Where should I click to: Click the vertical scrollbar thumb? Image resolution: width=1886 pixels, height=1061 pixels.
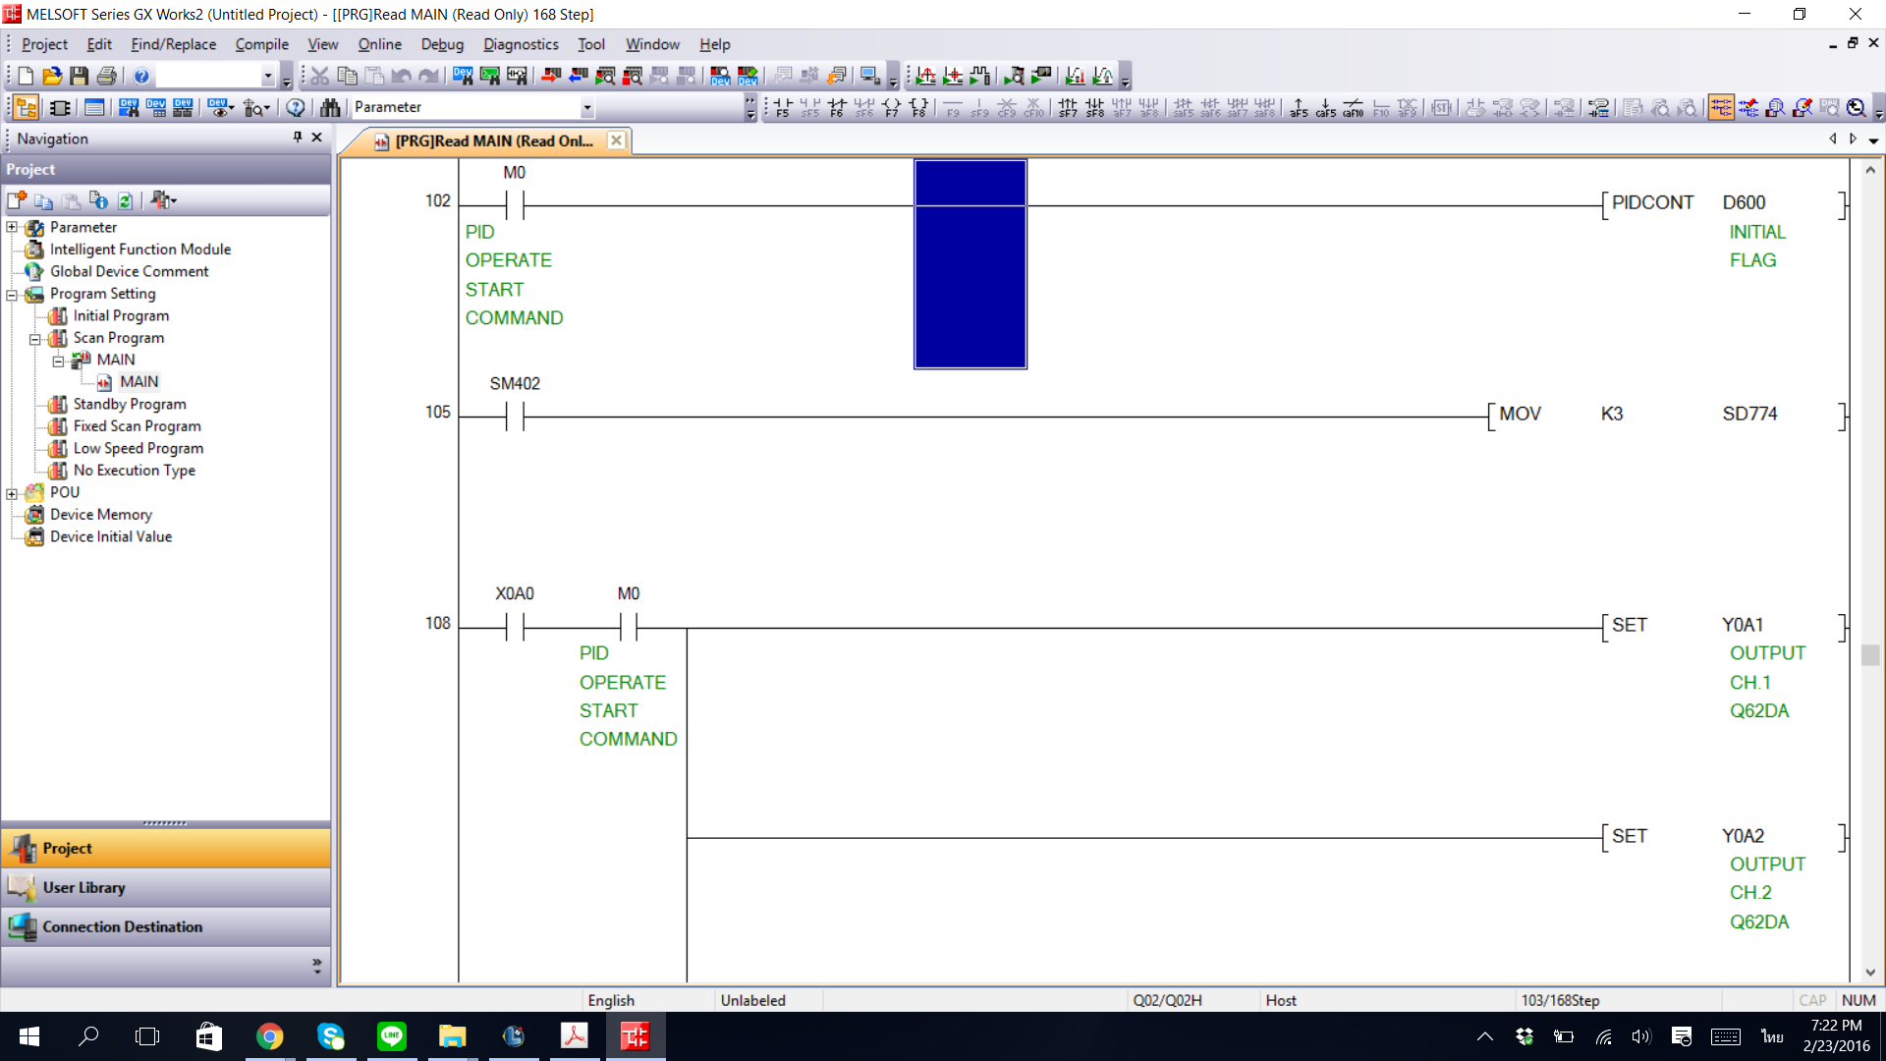click(x=1870, y=654)
